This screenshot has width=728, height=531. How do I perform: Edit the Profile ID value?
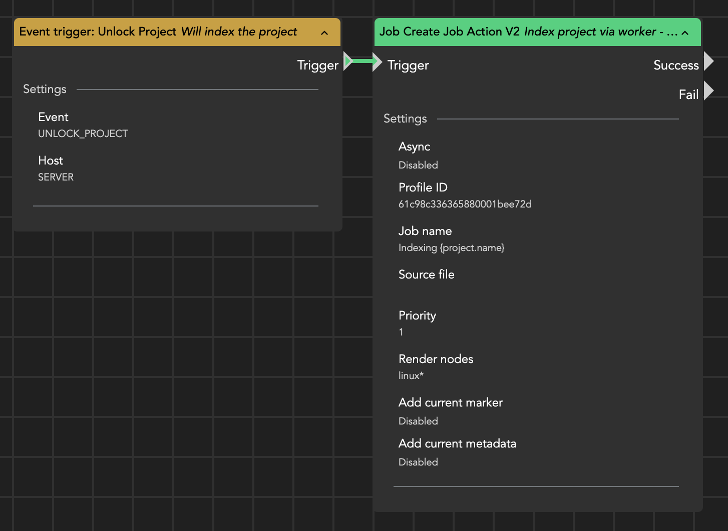point(465,204)
